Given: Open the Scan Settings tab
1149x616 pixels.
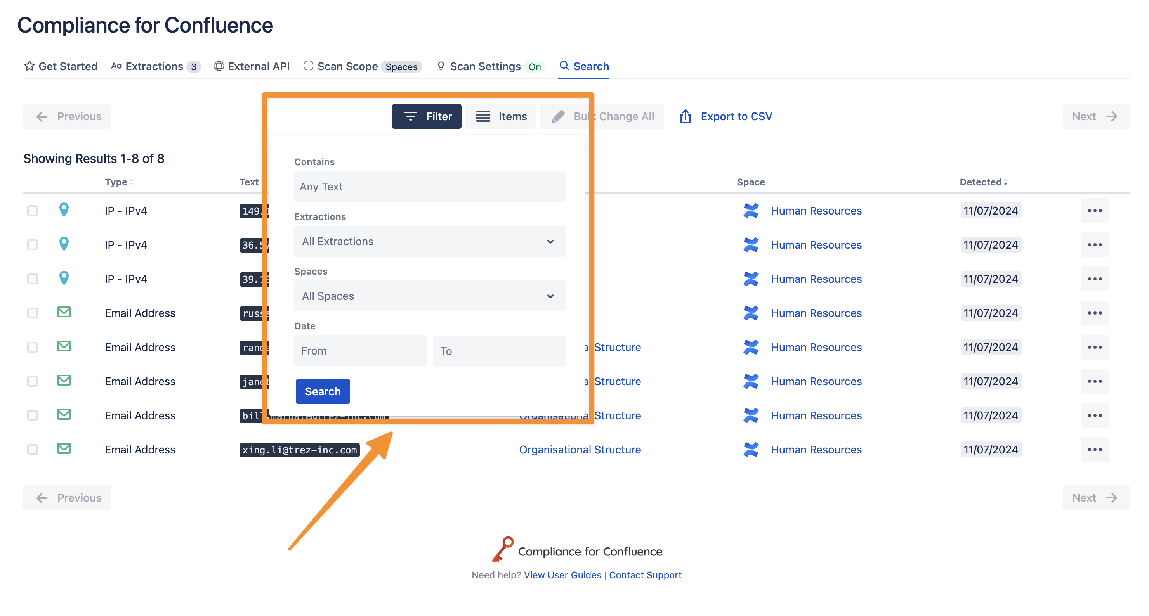Looking at the screenshot, I should tap(485, 66).
